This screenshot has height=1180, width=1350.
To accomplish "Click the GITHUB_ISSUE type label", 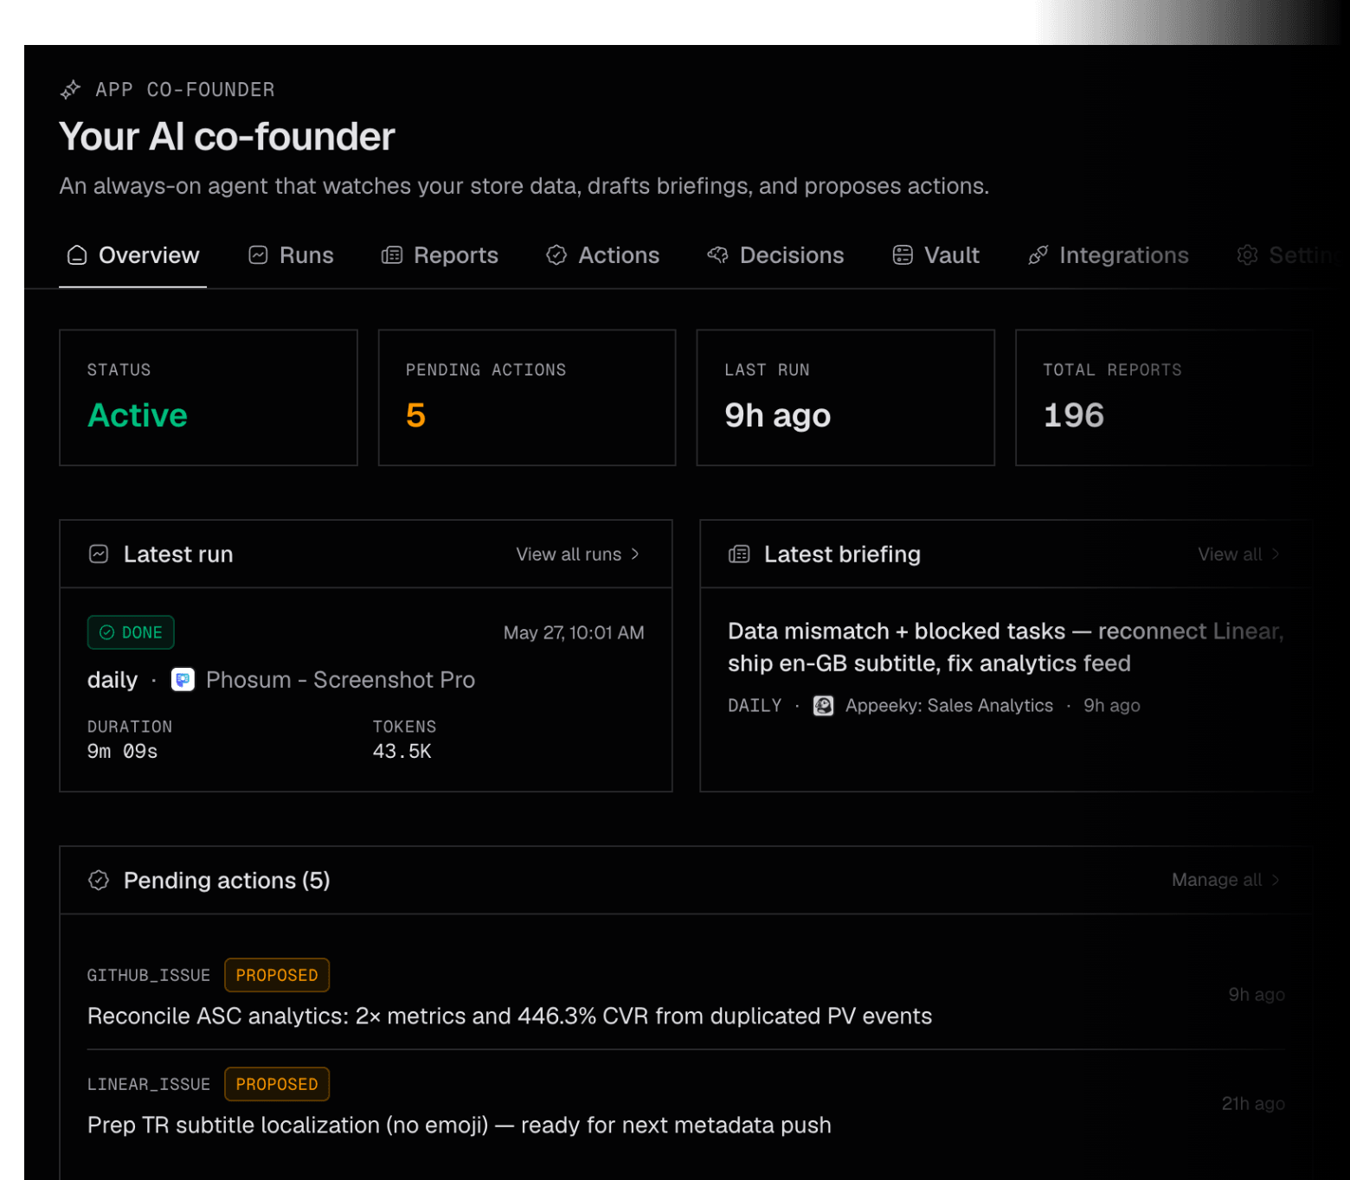I will [x=149, y=976].
